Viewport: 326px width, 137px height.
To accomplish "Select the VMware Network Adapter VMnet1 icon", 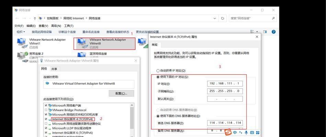I will click(22, 43).
